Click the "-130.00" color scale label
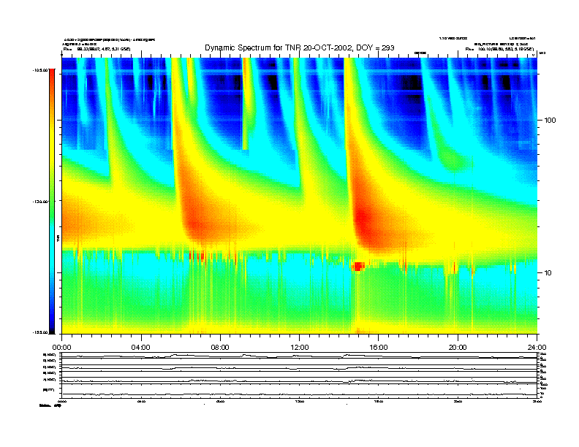The height and width of the screenshot is (447, 579). (x=39, y=202)
